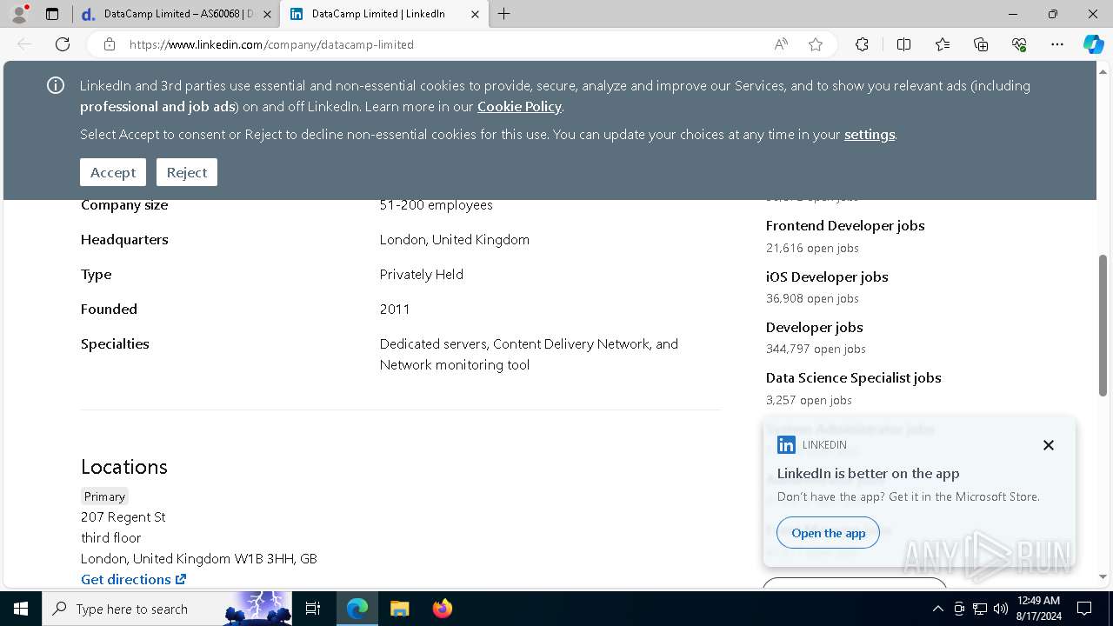
Task: Show hidden system tray icons
Action: 937,609
